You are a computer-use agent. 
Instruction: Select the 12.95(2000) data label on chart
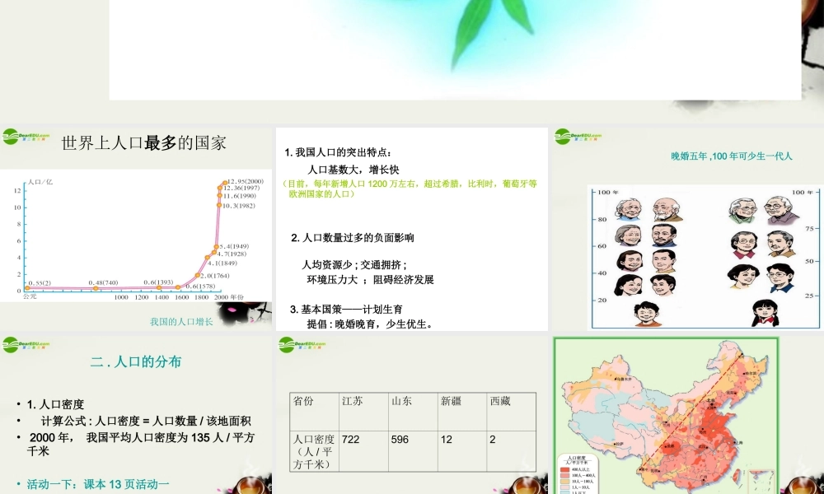[x=245, y=181]
